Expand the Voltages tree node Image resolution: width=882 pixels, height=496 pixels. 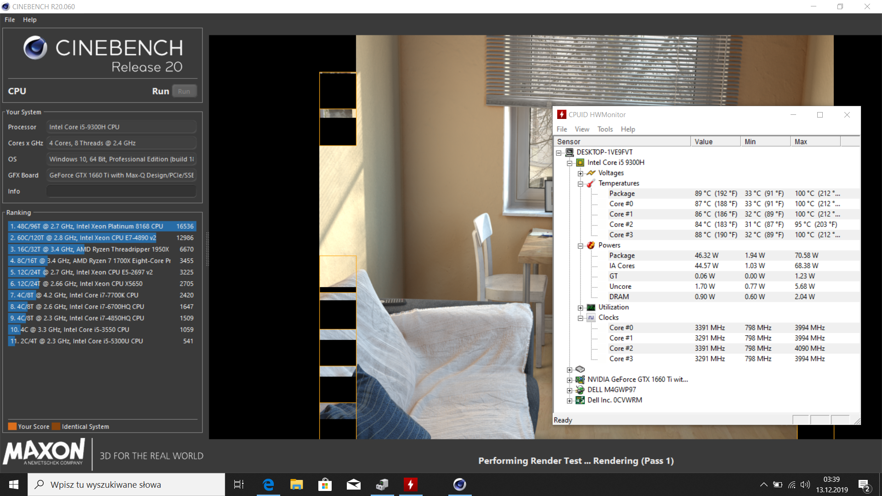pyautogui.click(x=580, y=174)
